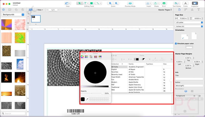
Task: Click the Zoom In magnifier
Action: click(116, 3)
